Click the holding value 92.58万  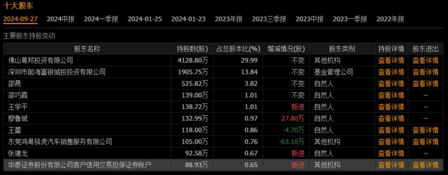coord(197,153)
